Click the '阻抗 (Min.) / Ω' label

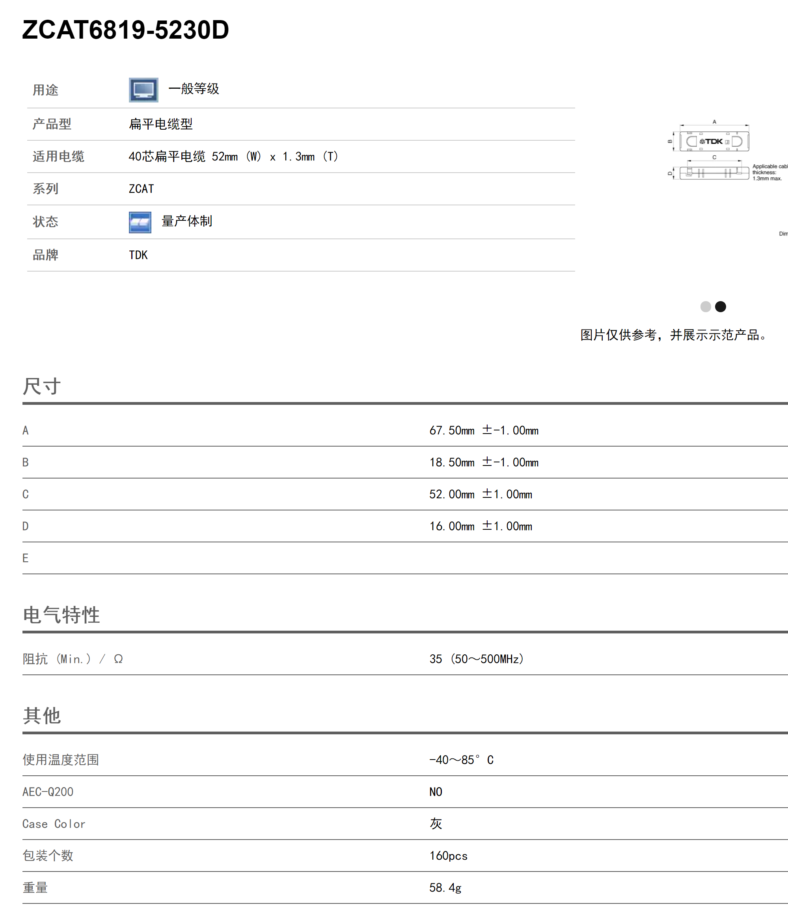click(x=73, y=659)
